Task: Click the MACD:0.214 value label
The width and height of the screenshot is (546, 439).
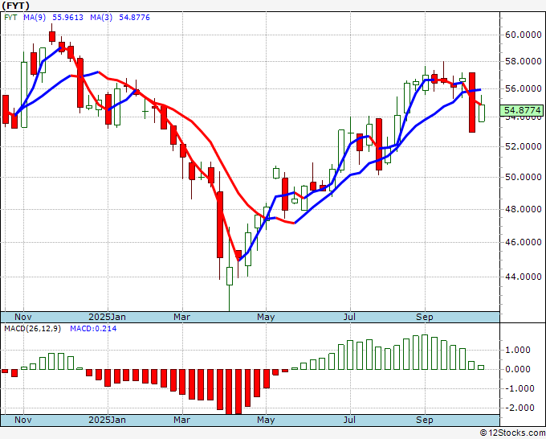Action: pos(93,329)
